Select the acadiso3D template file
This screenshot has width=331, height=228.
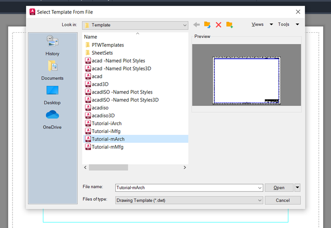[x=100, y=116]
